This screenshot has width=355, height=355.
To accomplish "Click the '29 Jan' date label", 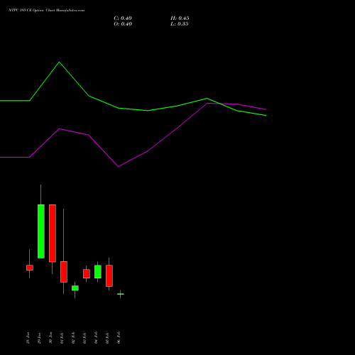I will [39, 338].
